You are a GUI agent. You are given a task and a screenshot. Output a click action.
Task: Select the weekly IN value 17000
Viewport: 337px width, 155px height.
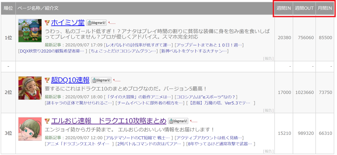pyautogui.click(x=284, y=92)
